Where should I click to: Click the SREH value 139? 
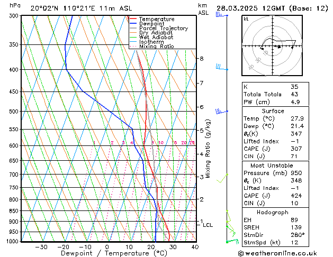pyautogui.click(x=296, y=227)
